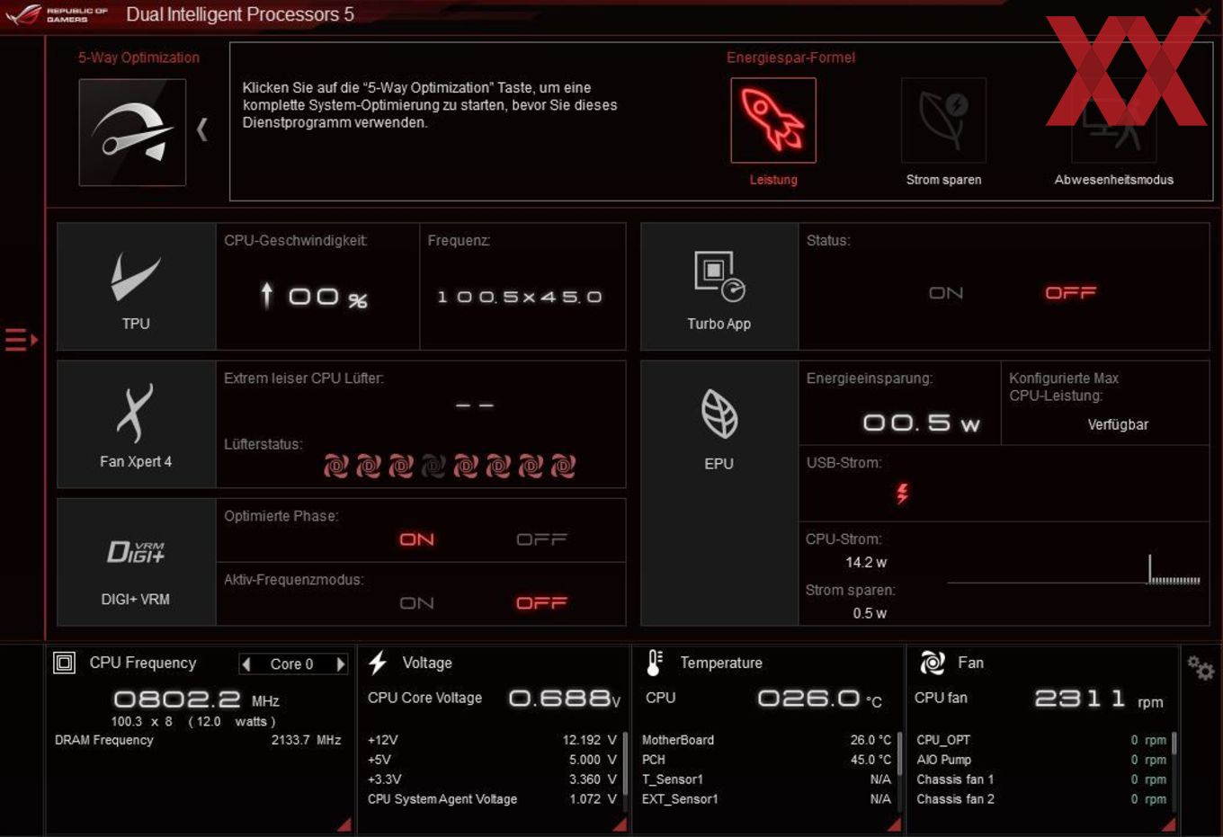Click the Temperature thermometer icon
Image resolution: width=1223 pixels, height=837 pixels.
click(655, 663)
